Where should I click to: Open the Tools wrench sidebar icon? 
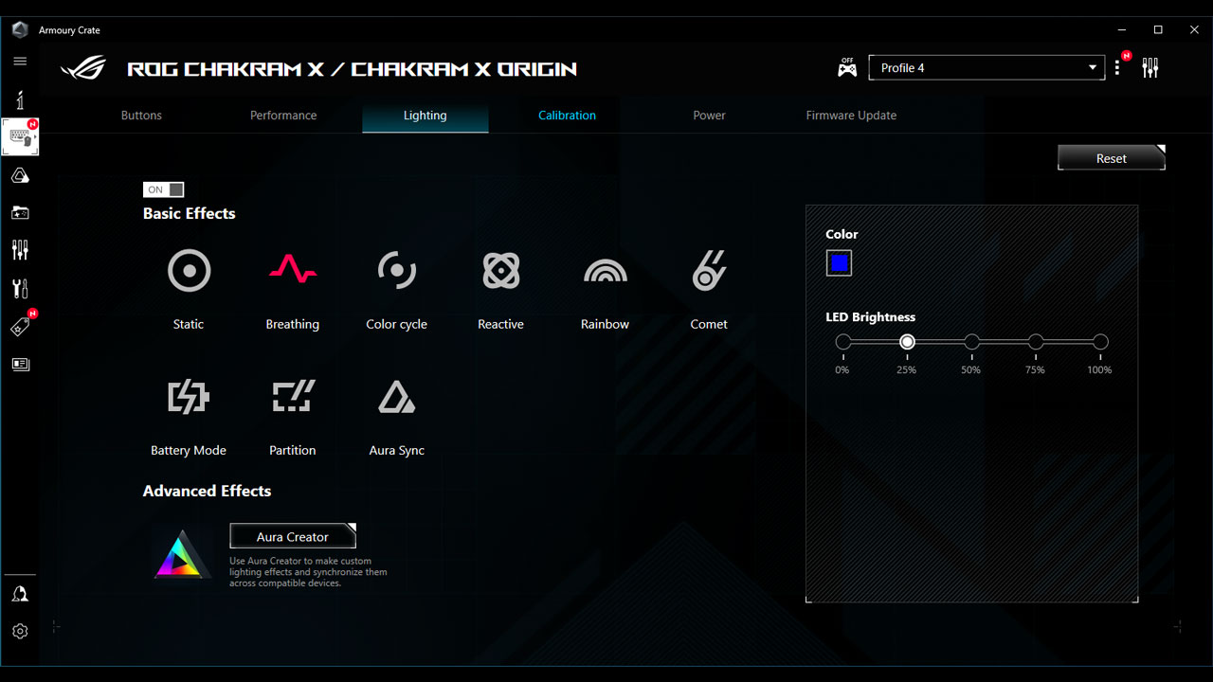pyautogui.click(x=20, y=288)
